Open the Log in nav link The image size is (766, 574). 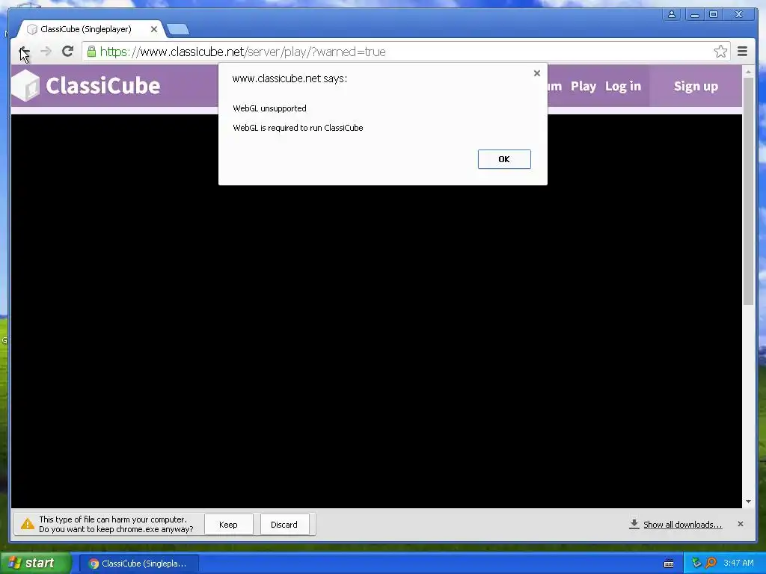pos(623,87)
